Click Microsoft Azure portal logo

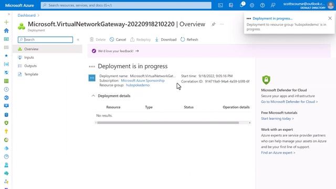[x=19, y=5]
